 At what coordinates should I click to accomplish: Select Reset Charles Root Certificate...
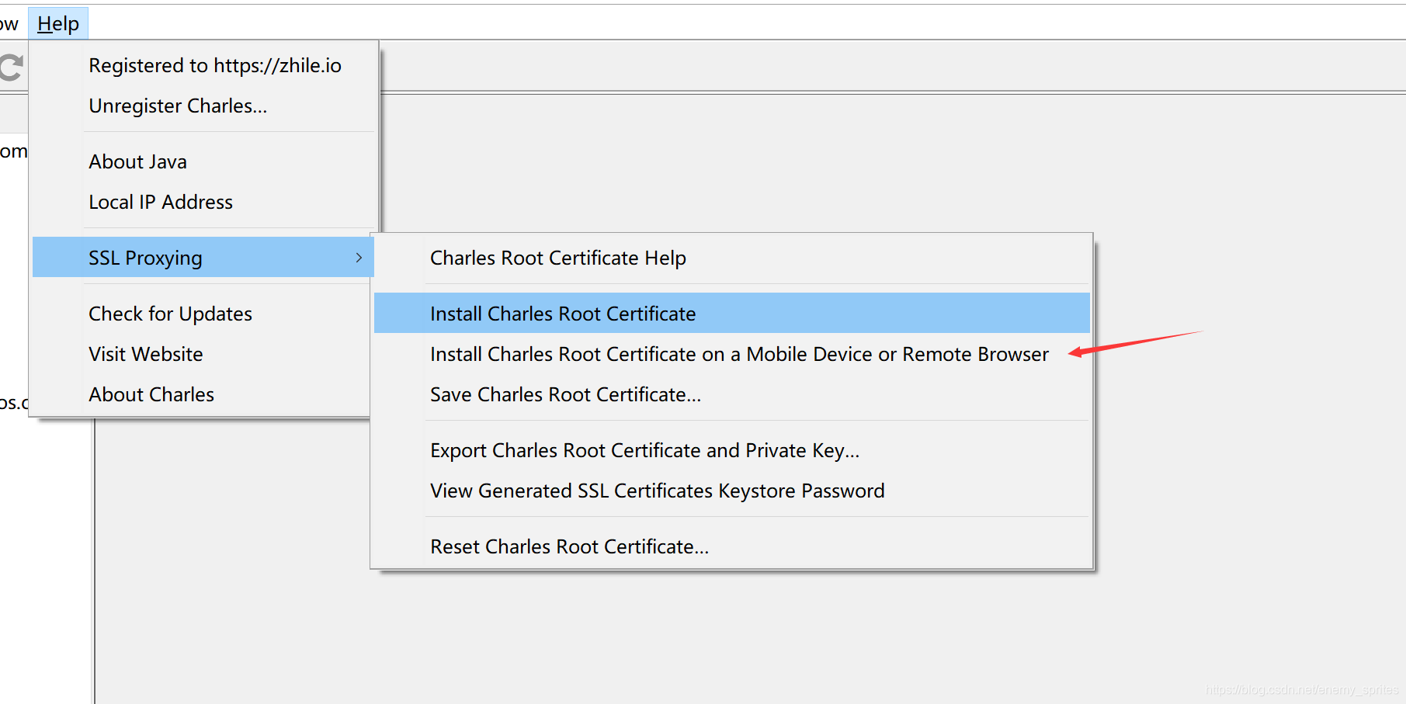click(x=732, y=547)
